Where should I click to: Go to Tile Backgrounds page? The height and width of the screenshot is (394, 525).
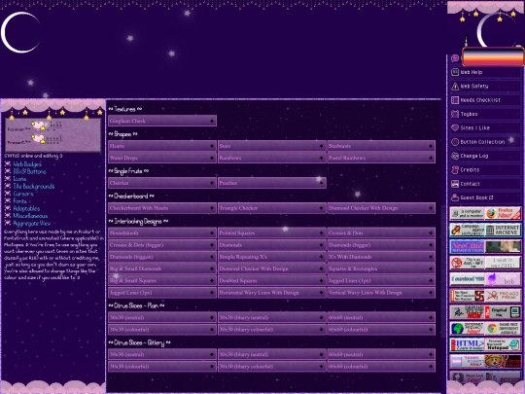click(x=34, y=186)
